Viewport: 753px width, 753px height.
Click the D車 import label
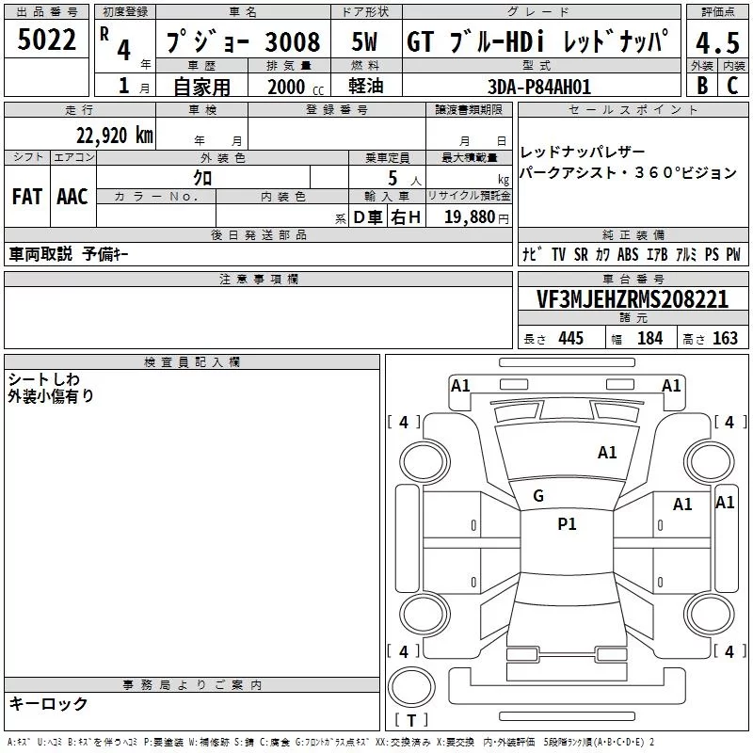pyautogui.click(x=367, y=217)
